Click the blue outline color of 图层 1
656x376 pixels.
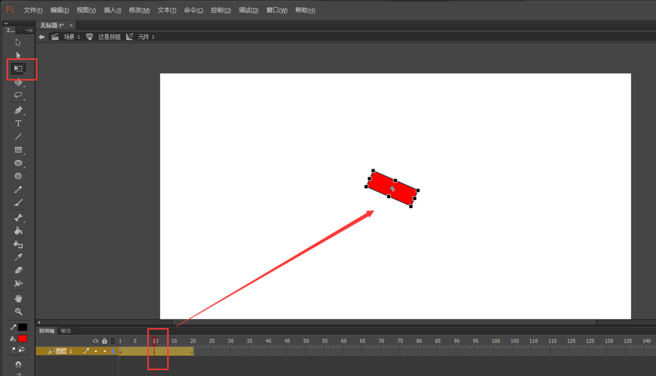pyautogui.click(x=113, y=351)
